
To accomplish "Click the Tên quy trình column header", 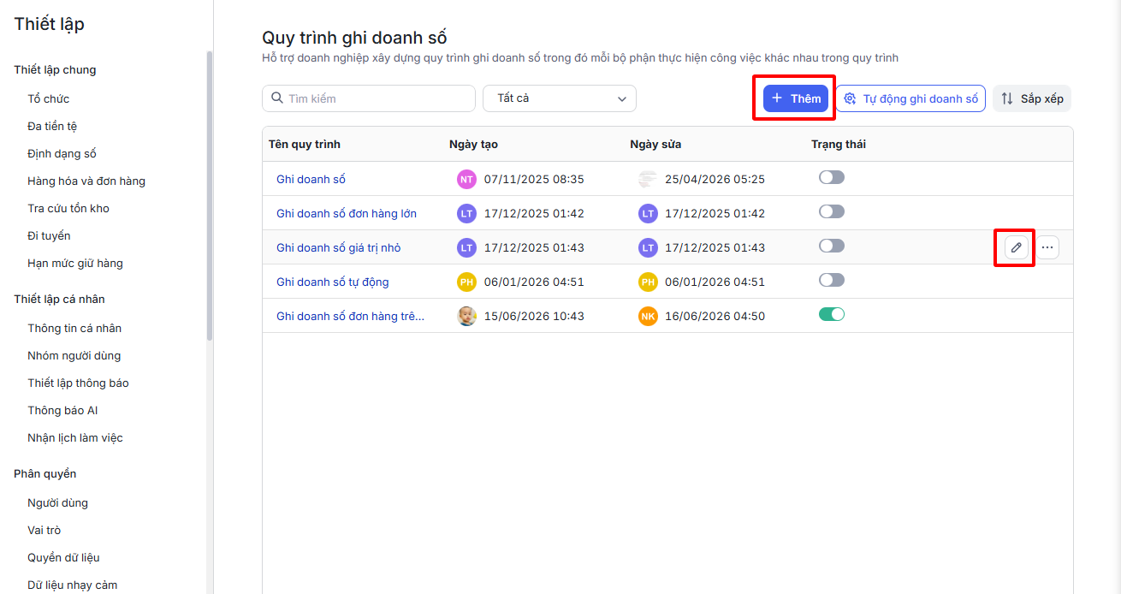I will coord(305,144).
